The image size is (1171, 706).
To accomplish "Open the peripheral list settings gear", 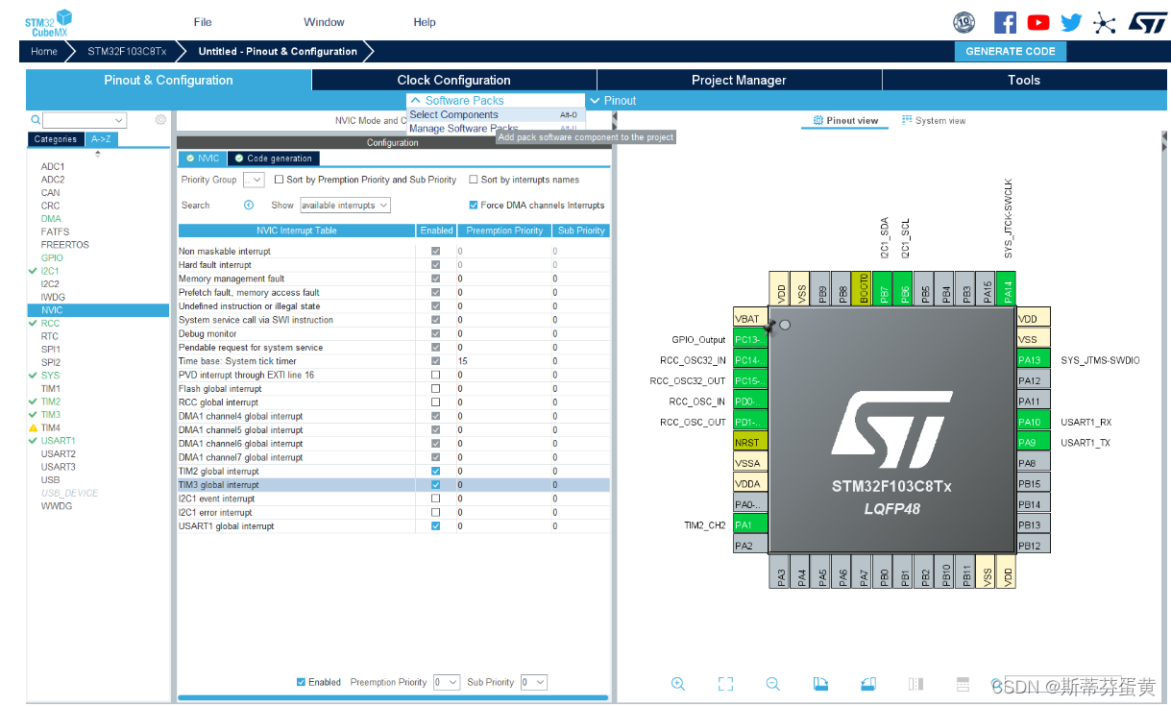I will [x=160, y=120].
